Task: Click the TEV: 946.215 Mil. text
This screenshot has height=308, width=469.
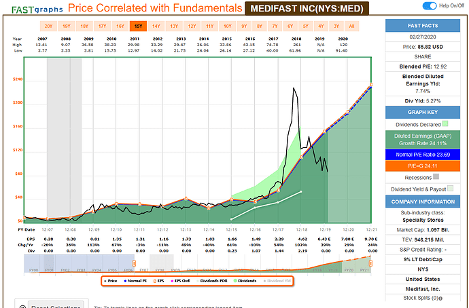Action: [x=423, y=239]
